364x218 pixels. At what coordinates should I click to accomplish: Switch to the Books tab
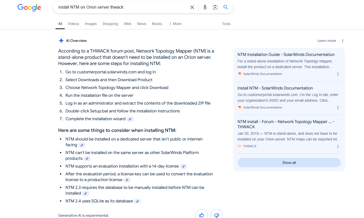pos(157,24)
